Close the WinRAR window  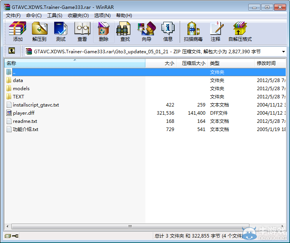pos(280,7)
